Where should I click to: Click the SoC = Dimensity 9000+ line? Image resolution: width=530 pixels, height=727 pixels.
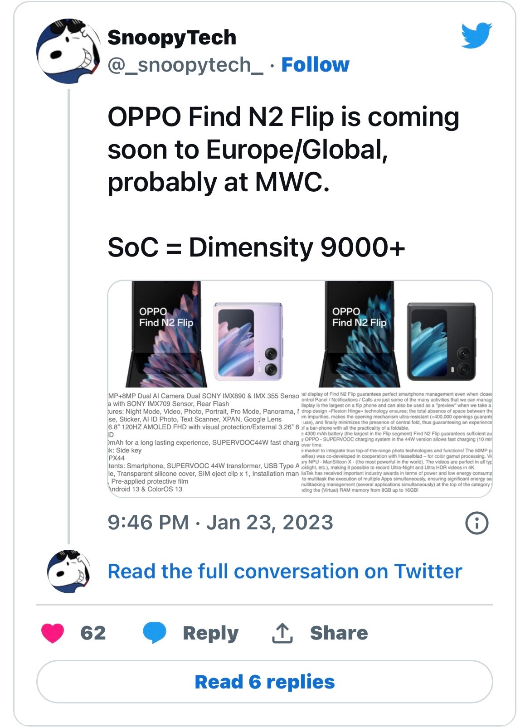256,247
